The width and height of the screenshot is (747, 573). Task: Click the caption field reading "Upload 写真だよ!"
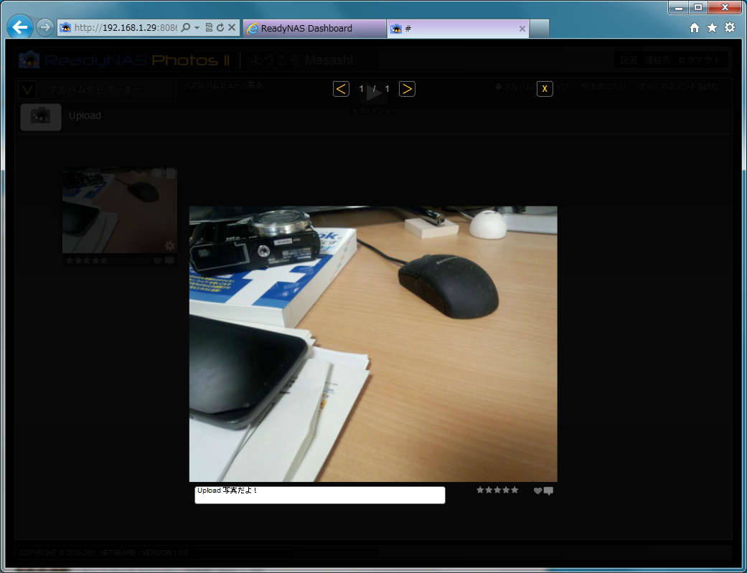319,495
